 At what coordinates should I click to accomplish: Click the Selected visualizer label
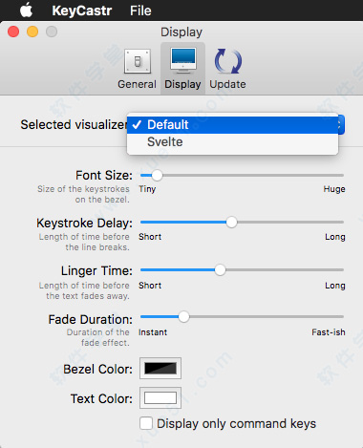pyautogui.click(x=74, y=125)
